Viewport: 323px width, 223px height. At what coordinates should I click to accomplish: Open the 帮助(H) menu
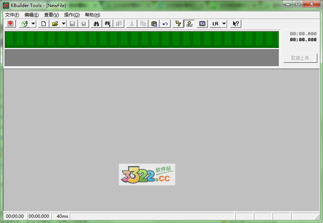(93, 15)
